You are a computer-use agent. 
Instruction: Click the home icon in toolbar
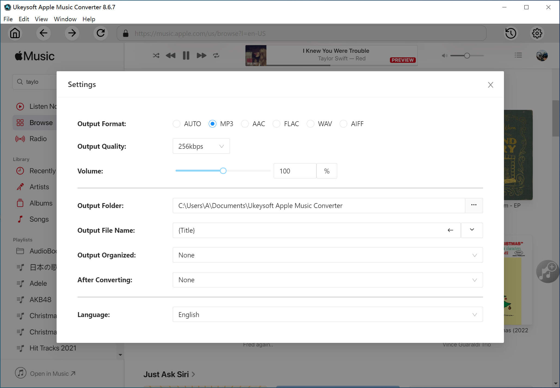tap(15, 33)
